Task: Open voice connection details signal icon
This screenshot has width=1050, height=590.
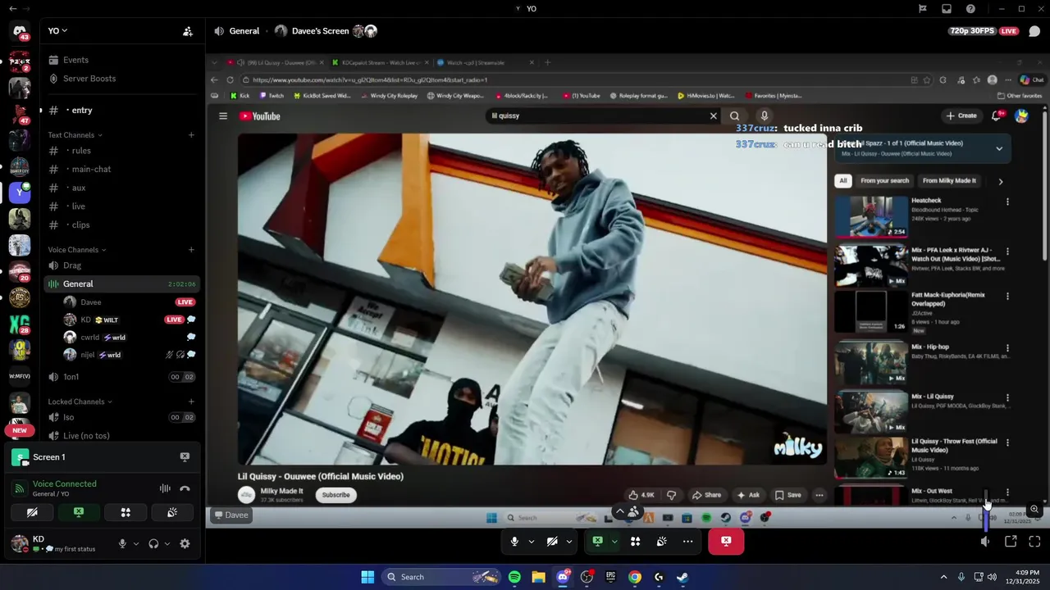Action: pos(19,488)
